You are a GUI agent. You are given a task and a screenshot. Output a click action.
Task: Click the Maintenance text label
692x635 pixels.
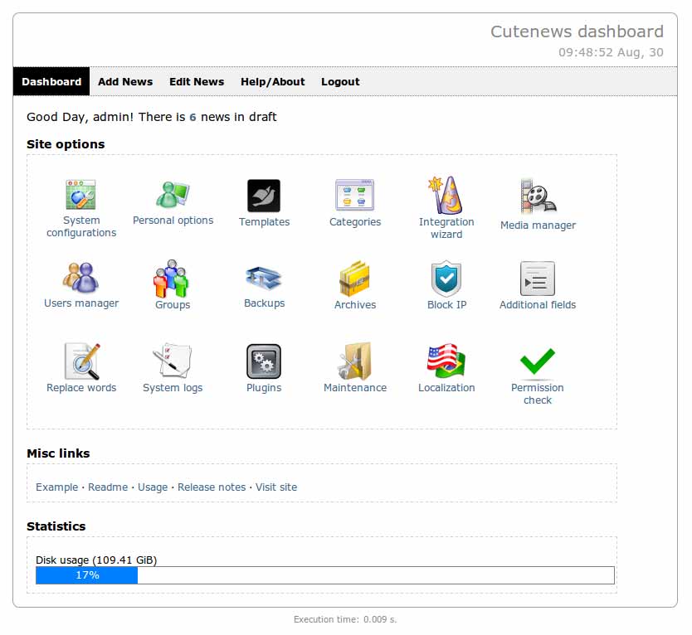coord(355,388)
